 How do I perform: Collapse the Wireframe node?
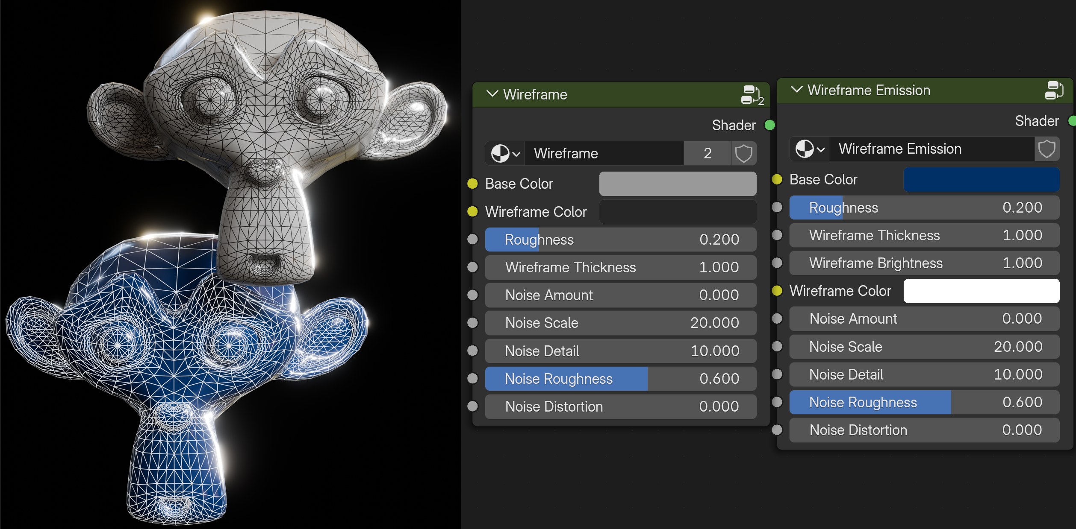492,94
